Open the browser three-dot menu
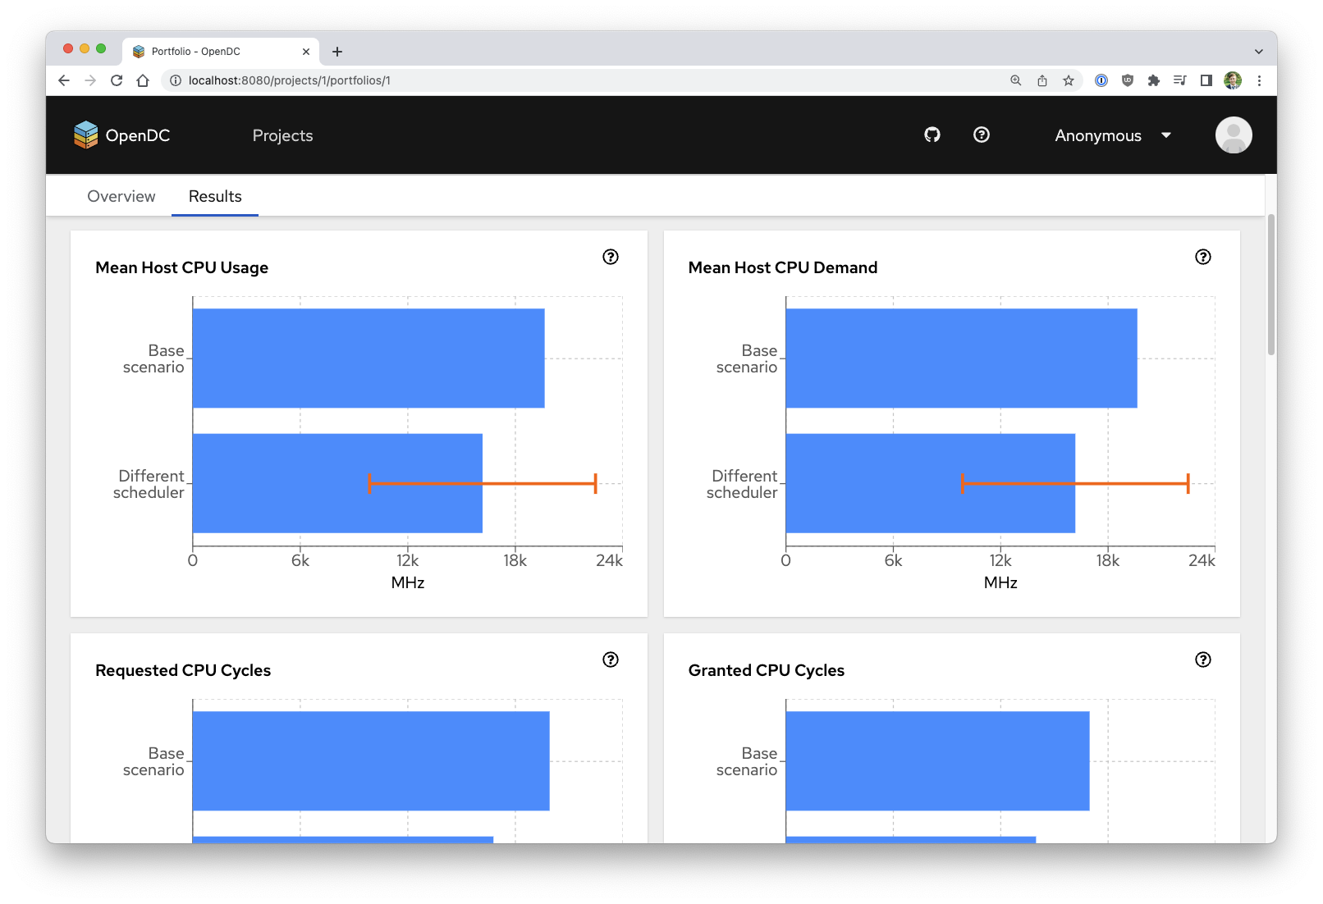1323x904 pixels. pos(1261,80)
